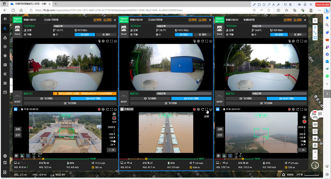This screenshot has height=179, width=331.
Task: Expand the collapsed left panel handle
Action: tap(11, 85)
